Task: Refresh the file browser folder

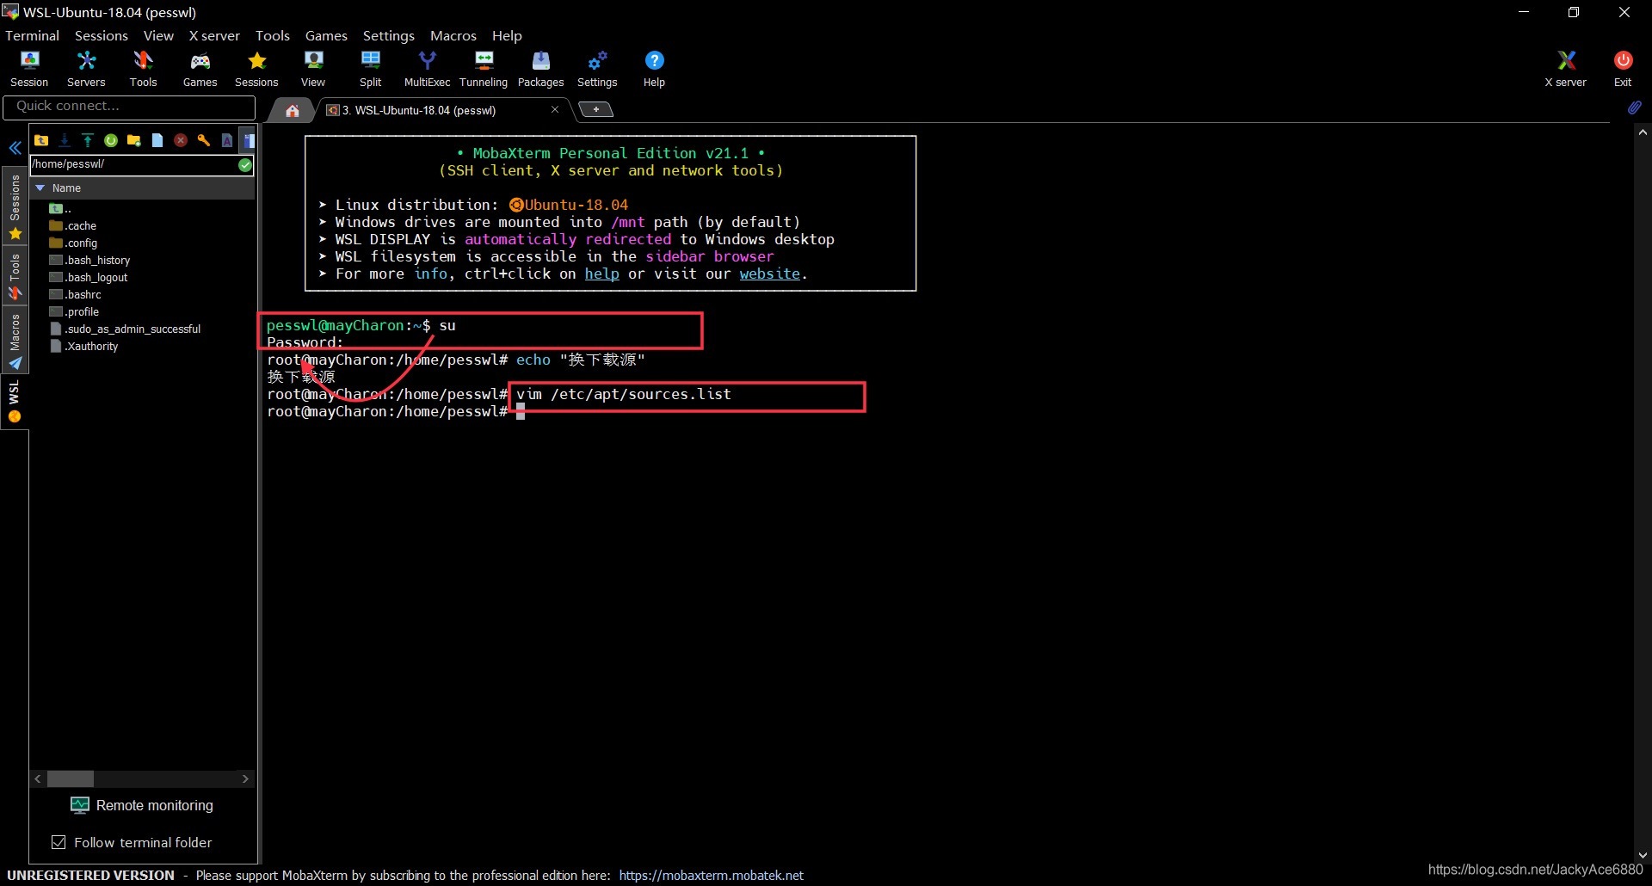Action: pos(111,140)
